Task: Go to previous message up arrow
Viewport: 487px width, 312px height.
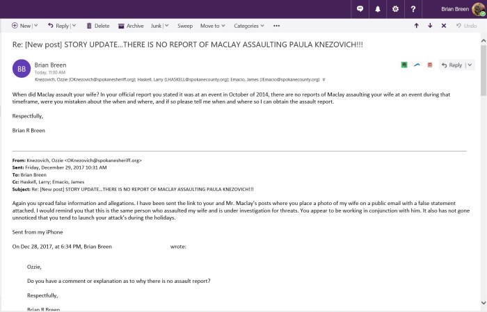Action: [x=417, y=26]
